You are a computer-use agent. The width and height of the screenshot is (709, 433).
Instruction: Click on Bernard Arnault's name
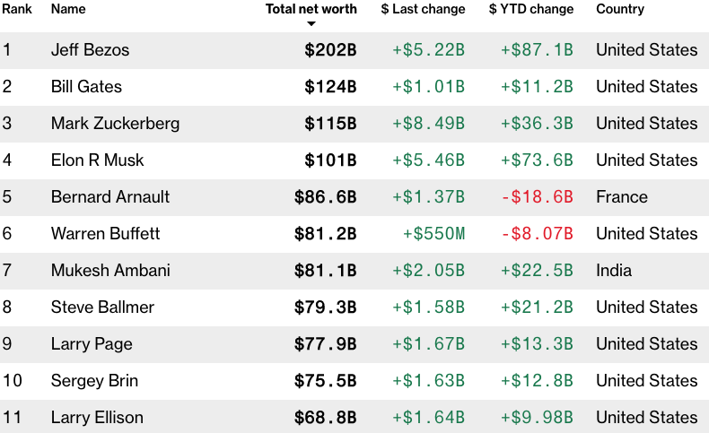pos(110,197)
